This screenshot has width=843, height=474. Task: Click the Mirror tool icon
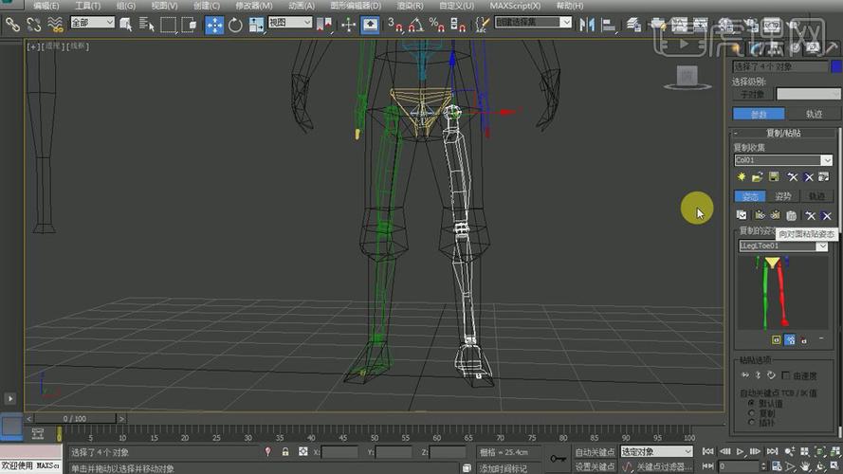coord(587,24)
